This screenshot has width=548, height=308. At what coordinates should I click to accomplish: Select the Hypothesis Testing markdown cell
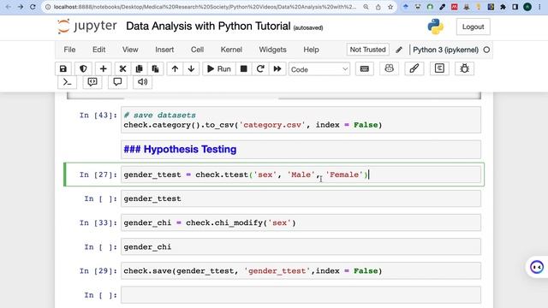[x=301, y=149]
